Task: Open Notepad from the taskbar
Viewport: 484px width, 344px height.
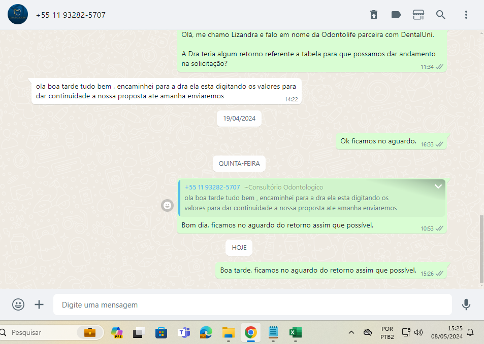Action: 273,333
